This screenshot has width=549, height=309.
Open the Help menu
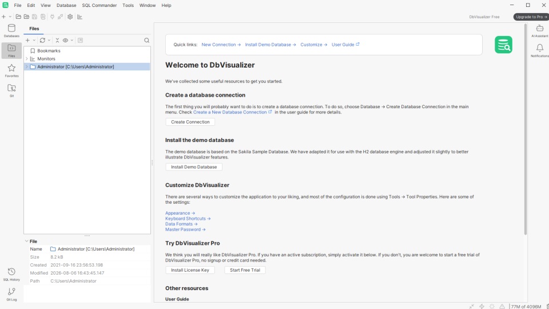166,5
